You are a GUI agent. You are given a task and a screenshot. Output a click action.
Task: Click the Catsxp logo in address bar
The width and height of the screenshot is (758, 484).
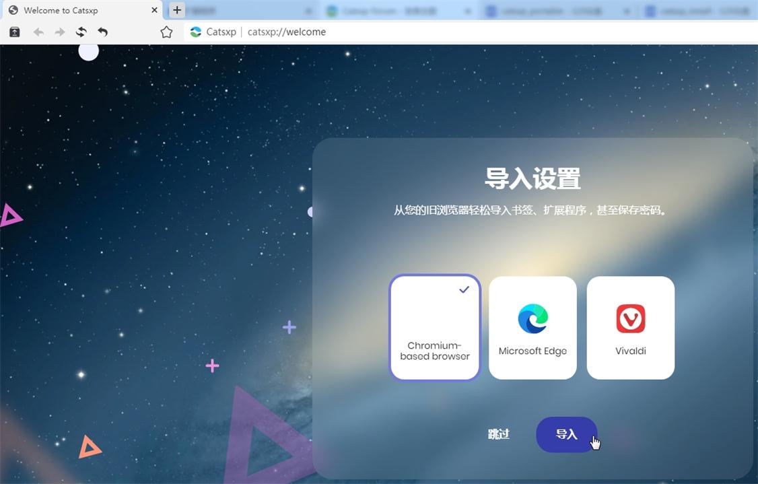[x=196, y=32]
